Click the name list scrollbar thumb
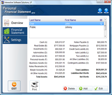This screenshot has width=112, height=95. coord(105,26)
